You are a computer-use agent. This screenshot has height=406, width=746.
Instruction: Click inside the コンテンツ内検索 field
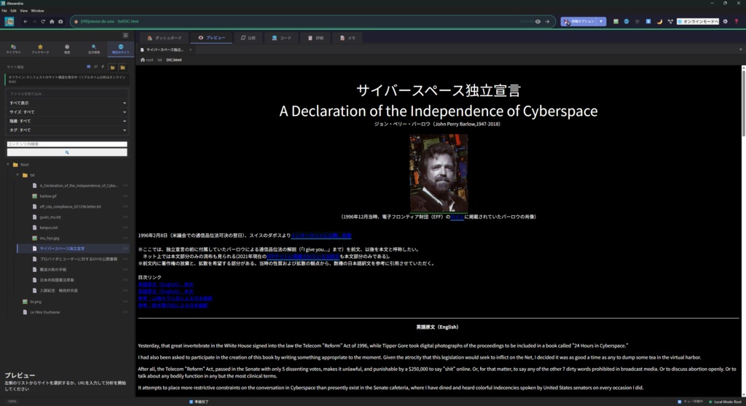67,144
